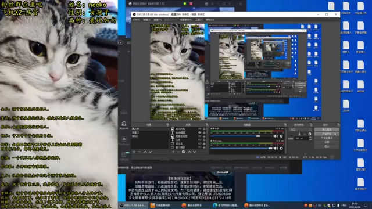Open the mic/Aux audio settings gear
This screenshot has width=372, height=209.
tap(281, 149)
